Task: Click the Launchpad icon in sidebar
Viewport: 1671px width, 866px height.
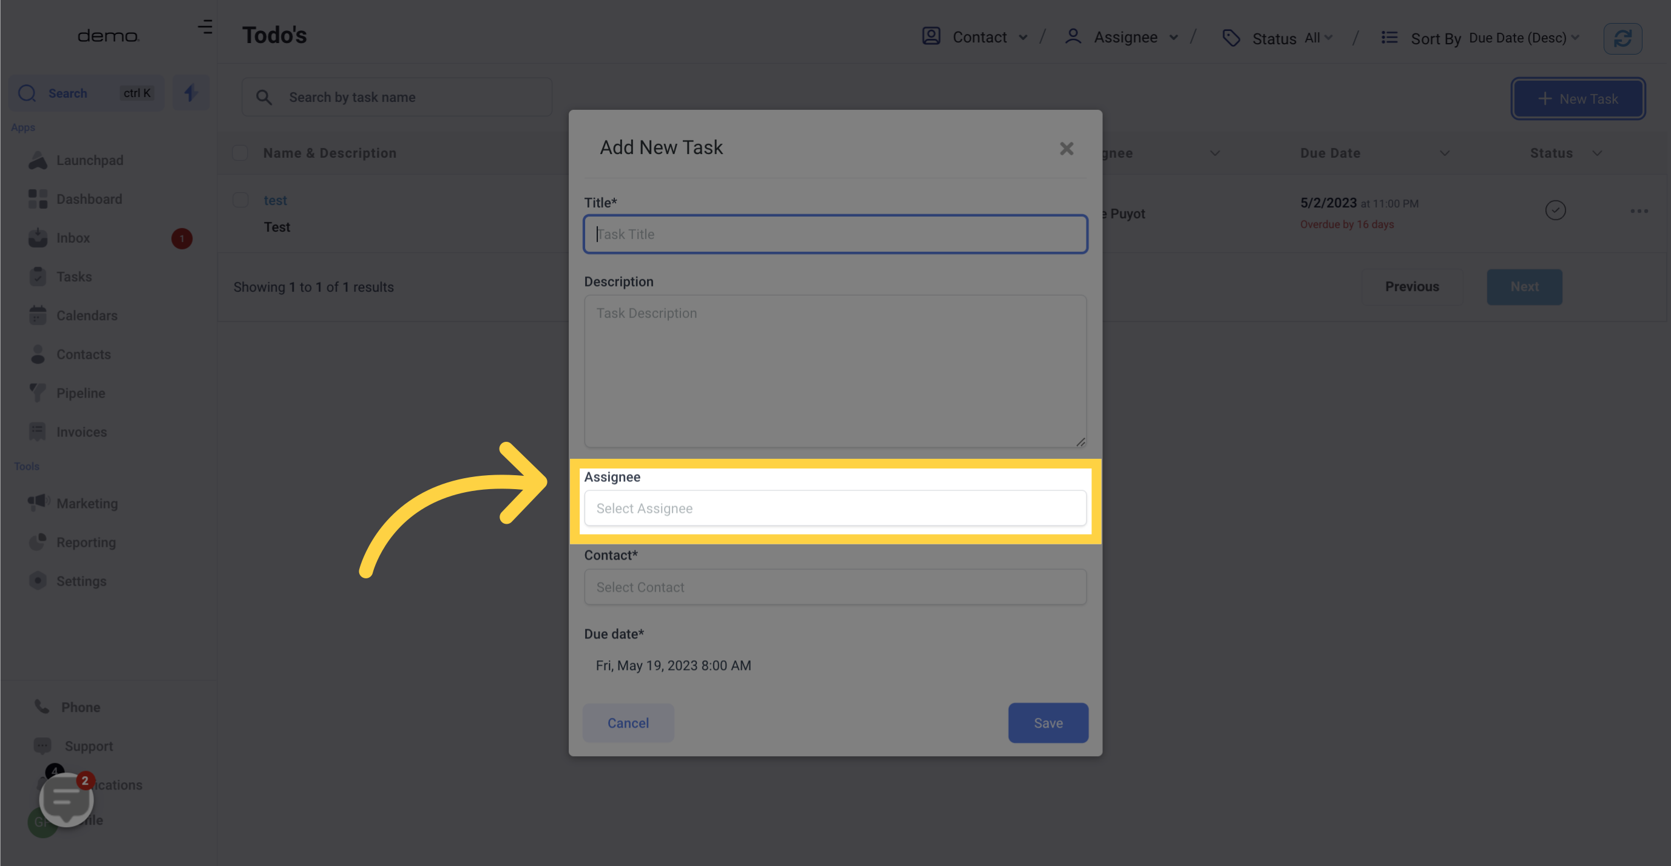Action: (x=38, y=160)
